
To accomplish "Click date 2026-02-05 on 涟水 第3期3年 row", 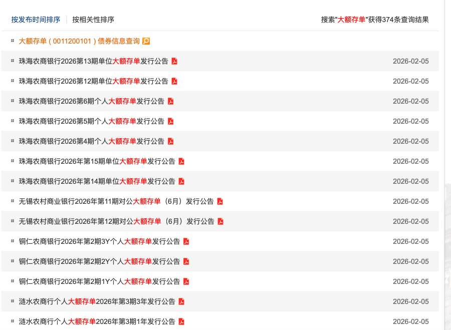I will tap(411, 301).
